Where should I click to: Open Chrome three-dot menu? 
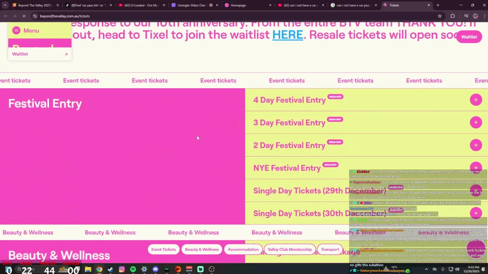point(484,16)
